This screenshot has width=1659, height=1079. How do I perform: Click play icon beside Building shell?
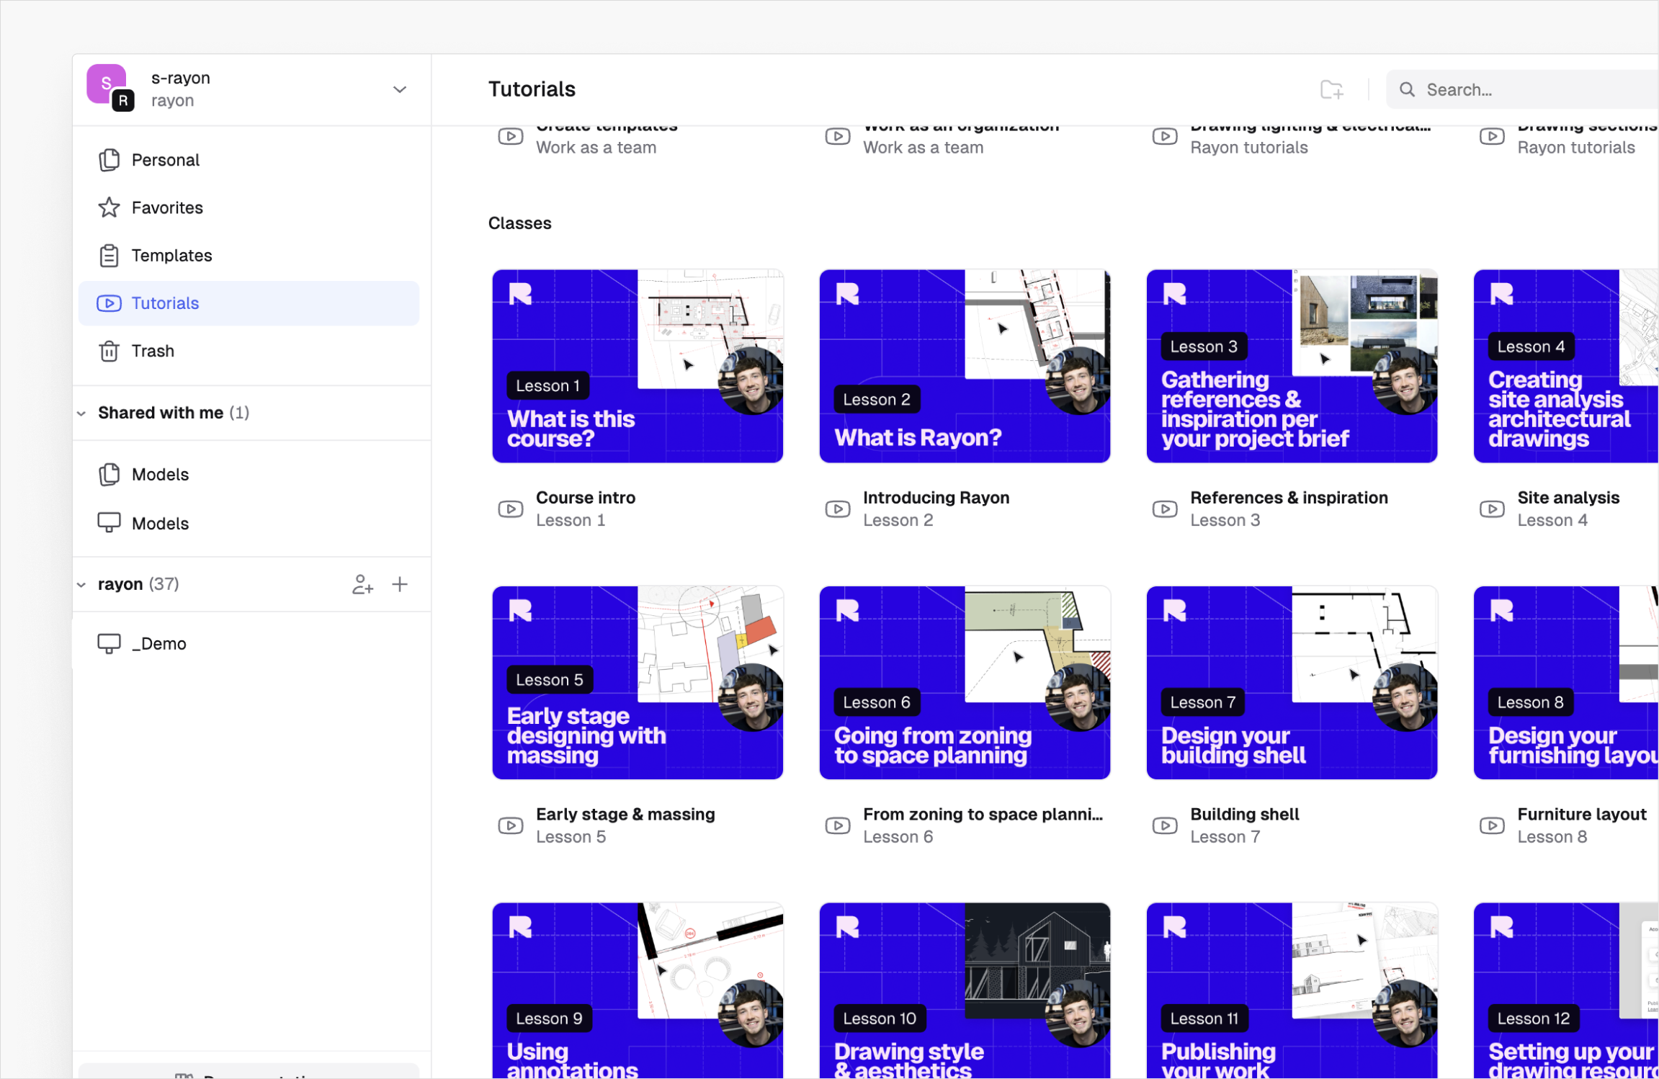[x=1165, y=825]
